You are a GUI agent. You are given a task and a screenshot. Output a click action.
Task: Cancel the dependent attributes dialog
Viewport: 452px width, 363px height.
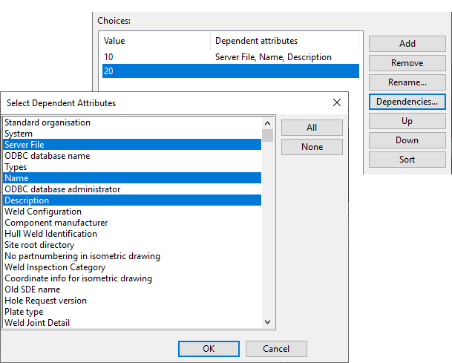pos(275,348)
